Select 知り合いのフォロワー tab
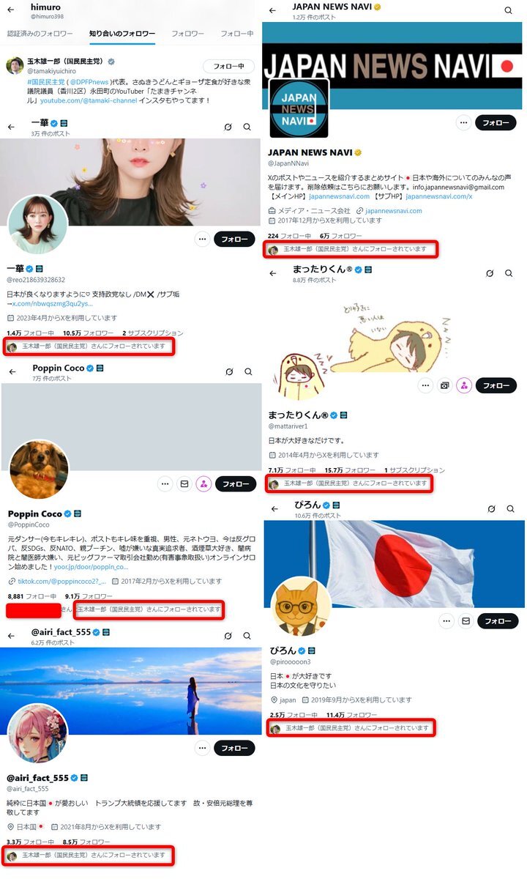527x879 pixels. point(122,34)
